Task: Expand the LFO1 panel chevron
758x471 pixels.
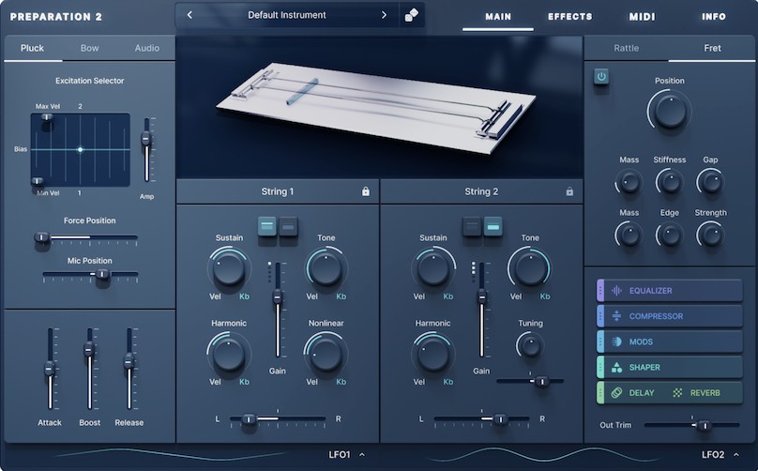Action: [x=362, y=454]
